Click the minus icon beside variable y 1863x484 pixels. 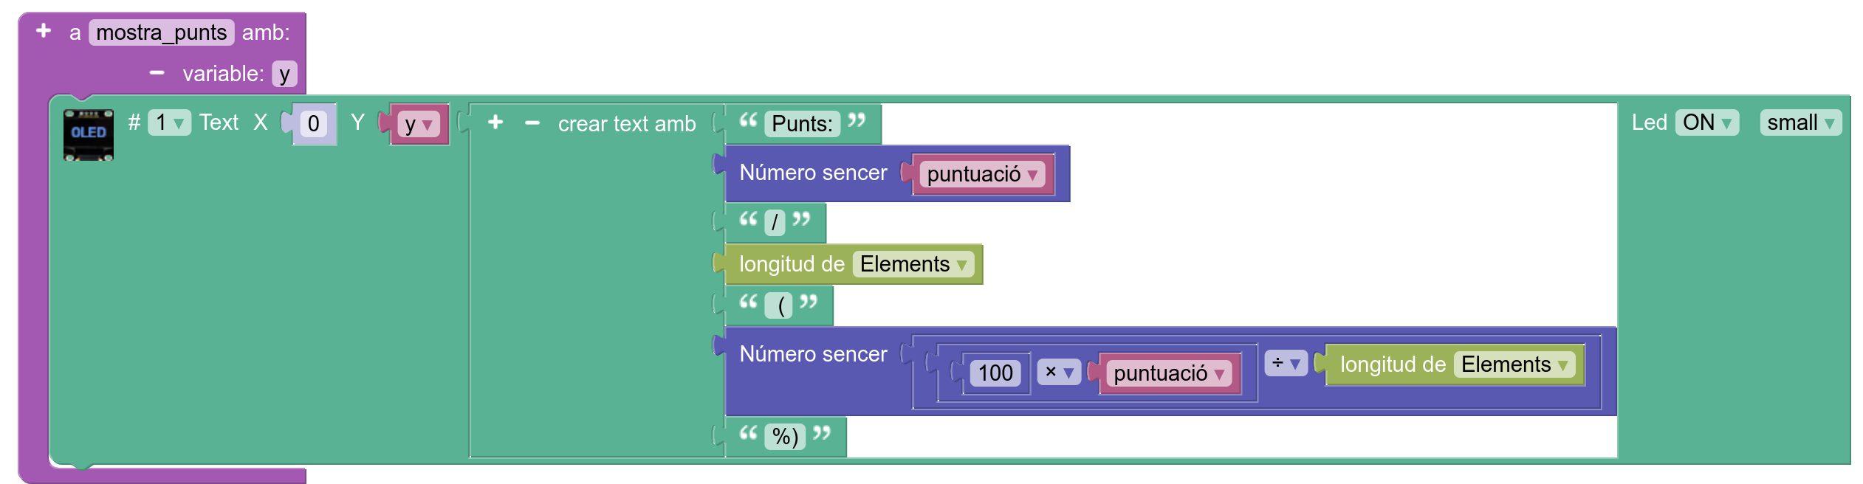tap(157, 73)
